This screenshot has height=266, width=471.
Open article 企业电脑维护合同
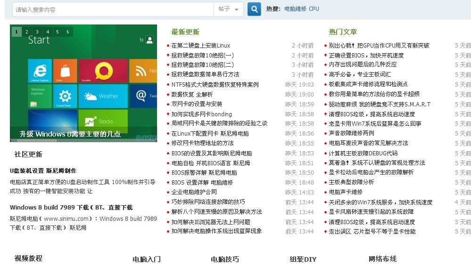click(x=194, y=192)
